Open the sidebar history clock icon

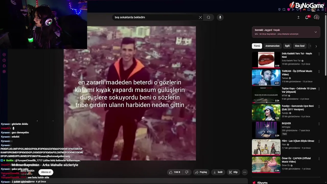4,60
